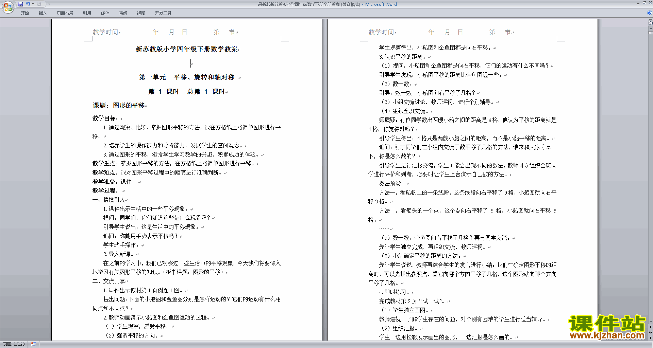Image resolution: width=653 pixels, height=348 pixels.
Task: Open the Customize Quick Access Toolbar dropdown
Action: pos(49,4)
